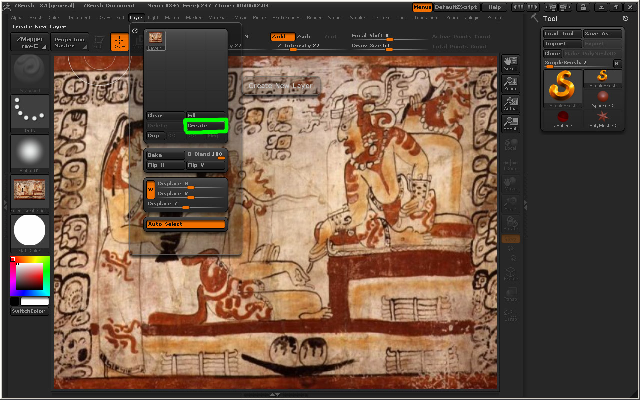The image size is (640, 400).
Task: Click the Local transformations icon
Action: (510, 144)
